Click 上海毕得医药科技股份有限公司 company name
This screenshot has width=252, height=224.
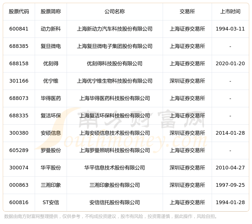(x=115, y=98)
